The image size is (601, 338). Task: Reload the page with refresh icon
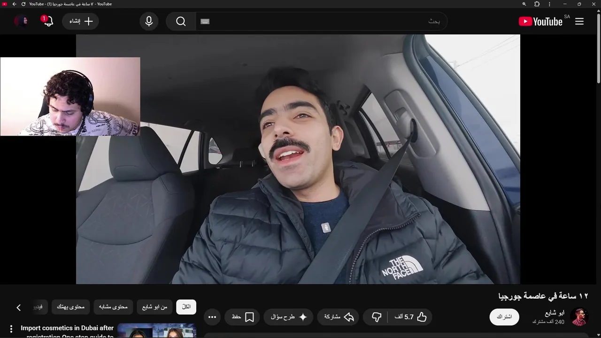coord(23,4)
